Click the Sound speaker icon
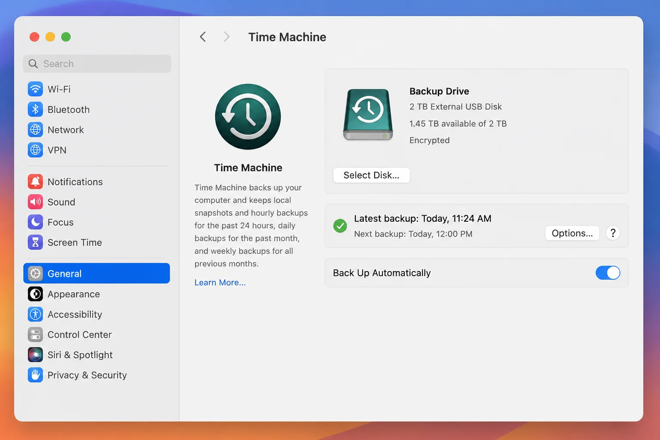 [35, 202]
